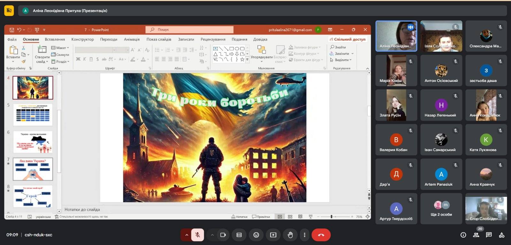
Task: Click the Cut scissors icon
Action: [x=23, y=48]
